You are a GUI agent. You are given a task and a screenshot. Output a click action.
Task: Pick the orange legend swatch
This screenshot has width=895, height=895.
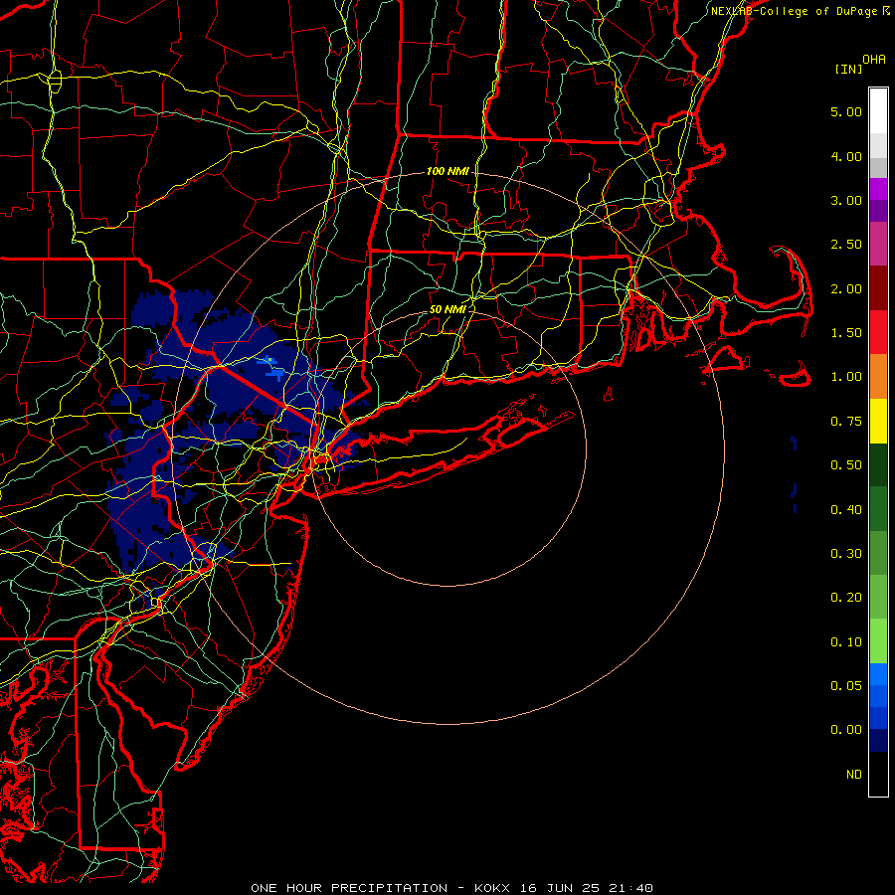(x=878, y=377)
